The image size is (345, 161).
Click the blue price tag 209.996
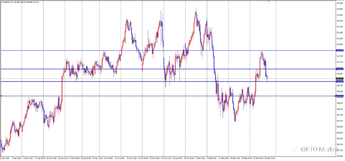pos(340,81)
